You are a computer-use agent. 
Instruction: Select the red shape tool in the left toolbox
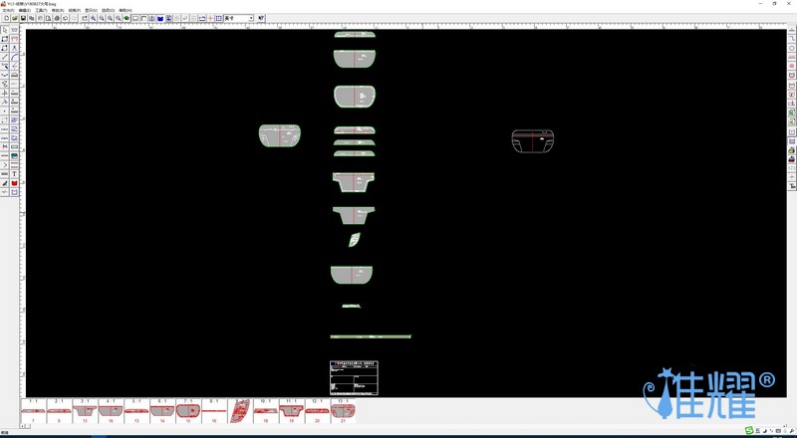click(14, 183)
